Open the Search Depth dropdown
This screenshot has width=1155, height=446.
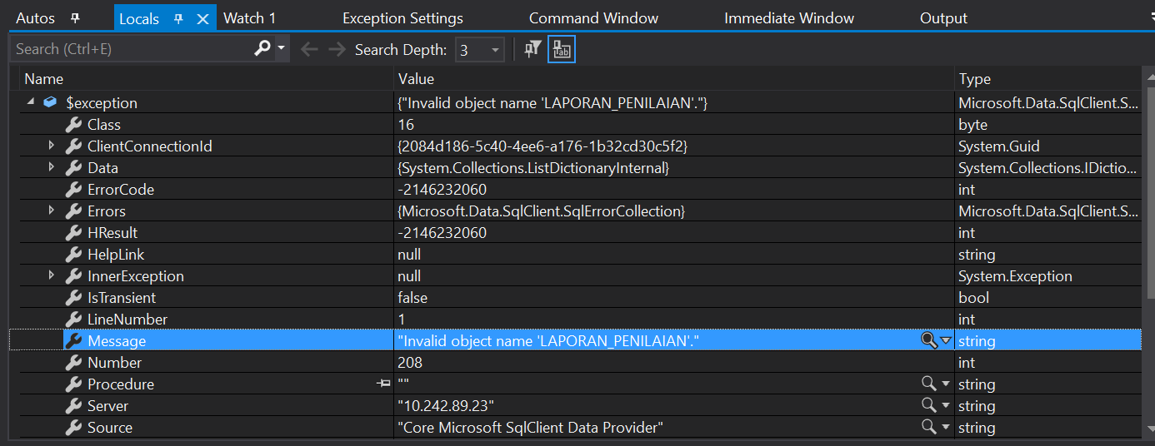click(x=479, y=50)
